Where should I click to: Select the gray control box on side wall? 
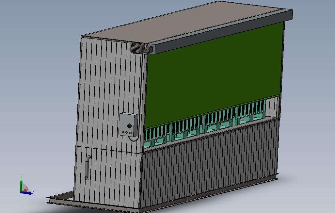(128, 124)
